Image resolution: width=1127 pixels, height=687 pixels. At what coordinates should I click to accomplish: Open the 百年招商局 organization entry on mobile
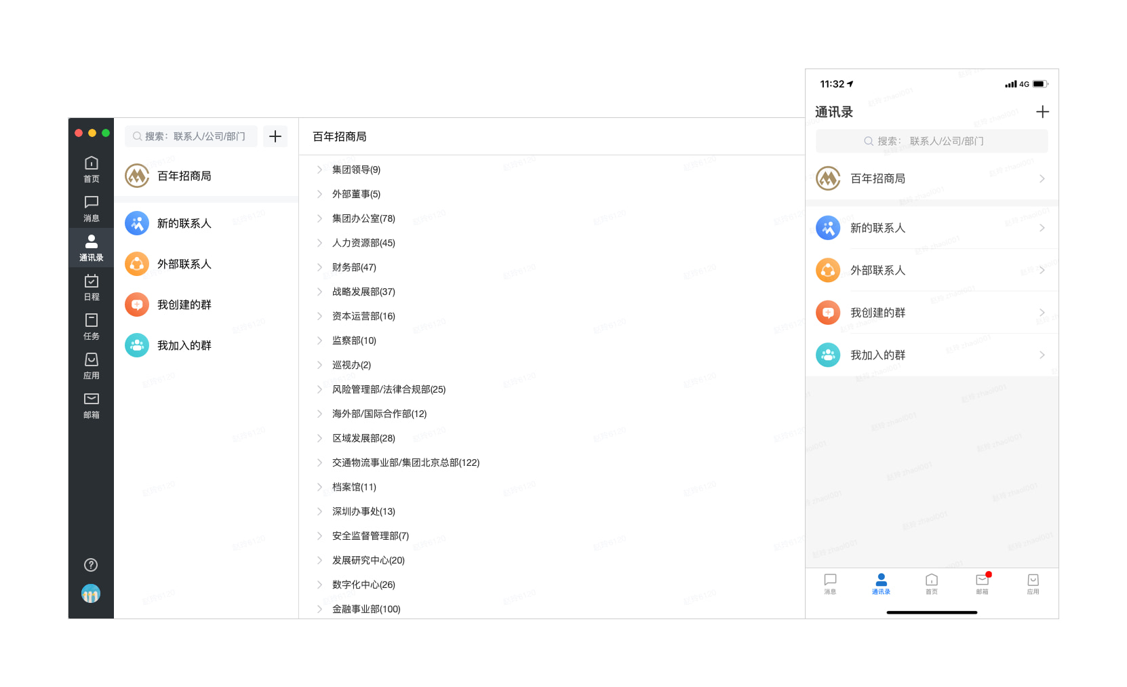click(x=879, y=178)
